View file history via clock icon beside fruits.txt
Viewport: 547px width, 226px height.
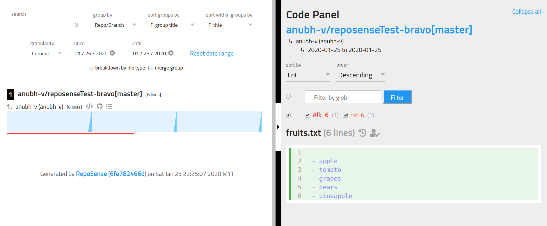(362, 133)
